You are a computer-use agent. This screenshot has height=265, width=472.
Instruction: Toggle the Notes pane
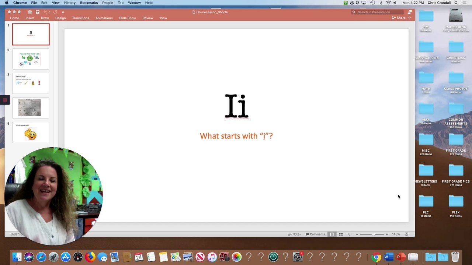pyautogui.click(x=294, y=234)
